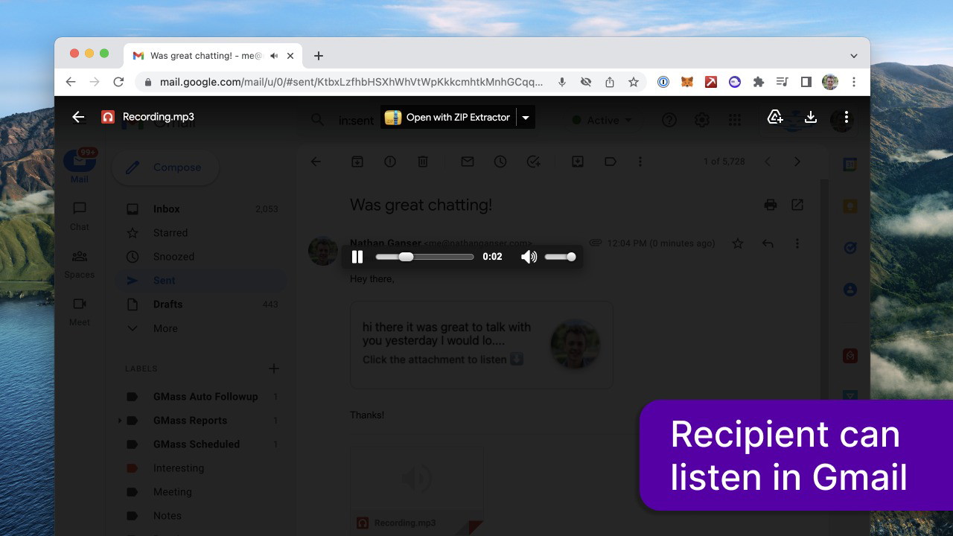Mute the audio player speaker icon
This screenshot has height=536, width=953.
click(529, 257)
